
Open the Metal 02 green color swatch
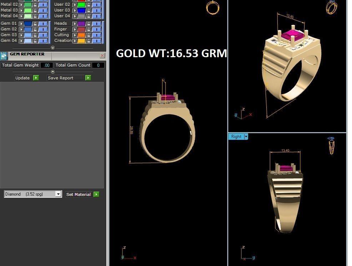(x=28, y=5)
